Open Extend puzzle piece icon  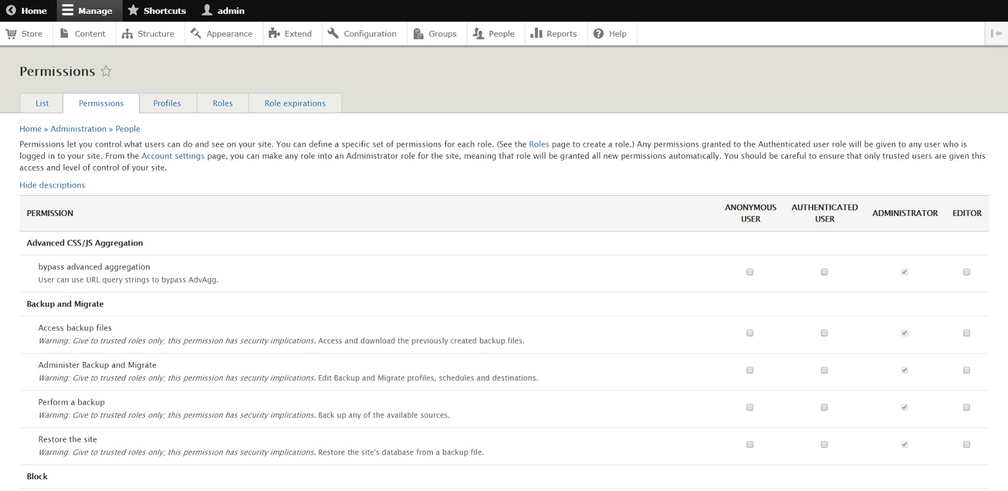[x=274, y=33]
